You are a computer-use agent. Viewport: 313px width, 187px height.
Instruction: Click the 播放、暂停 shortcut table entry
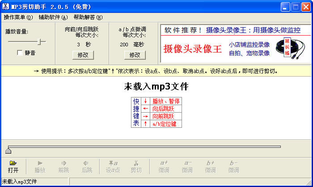tap(166, 101)
